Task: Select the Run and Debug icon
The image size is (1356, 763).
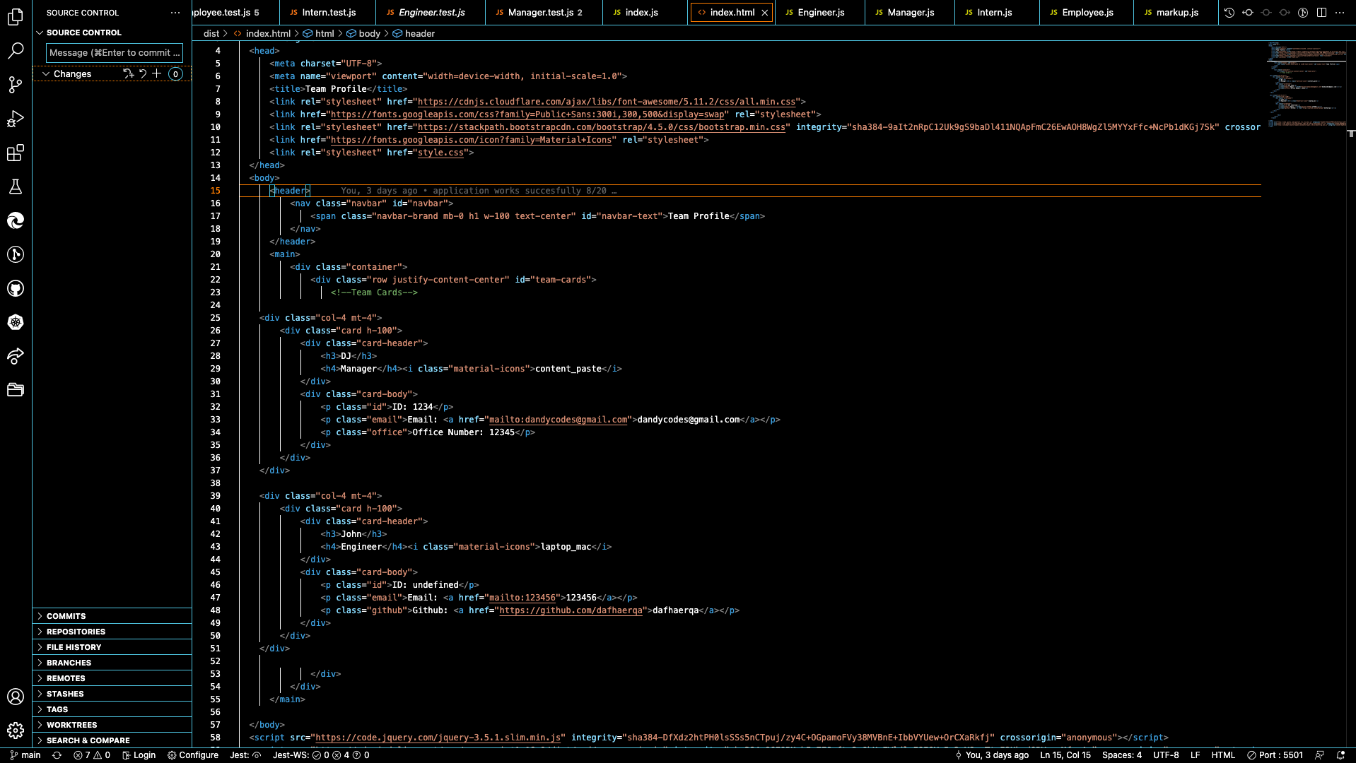Action: [x=16, y=119]
